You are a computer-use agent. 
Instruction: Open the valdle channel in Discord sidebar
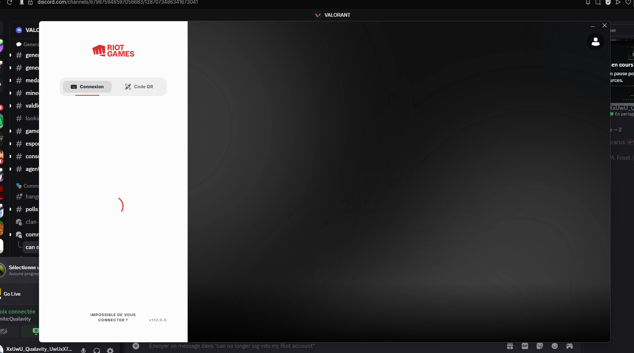coord(27,106)
